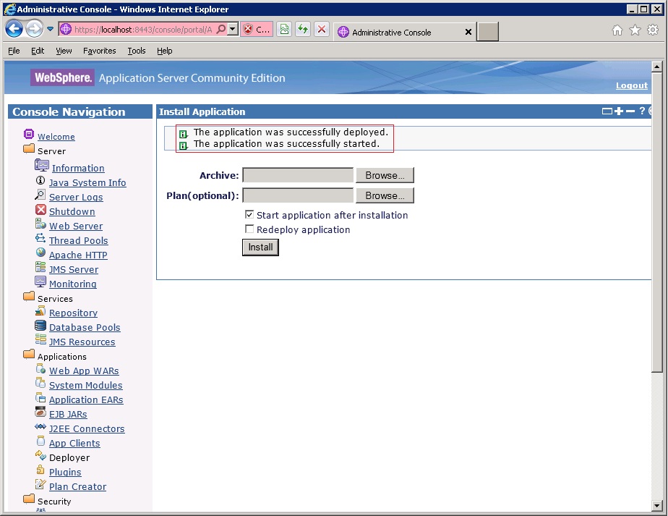
Task: Click the Server Logs magnifier icon
Action: (x=40, y=195)
